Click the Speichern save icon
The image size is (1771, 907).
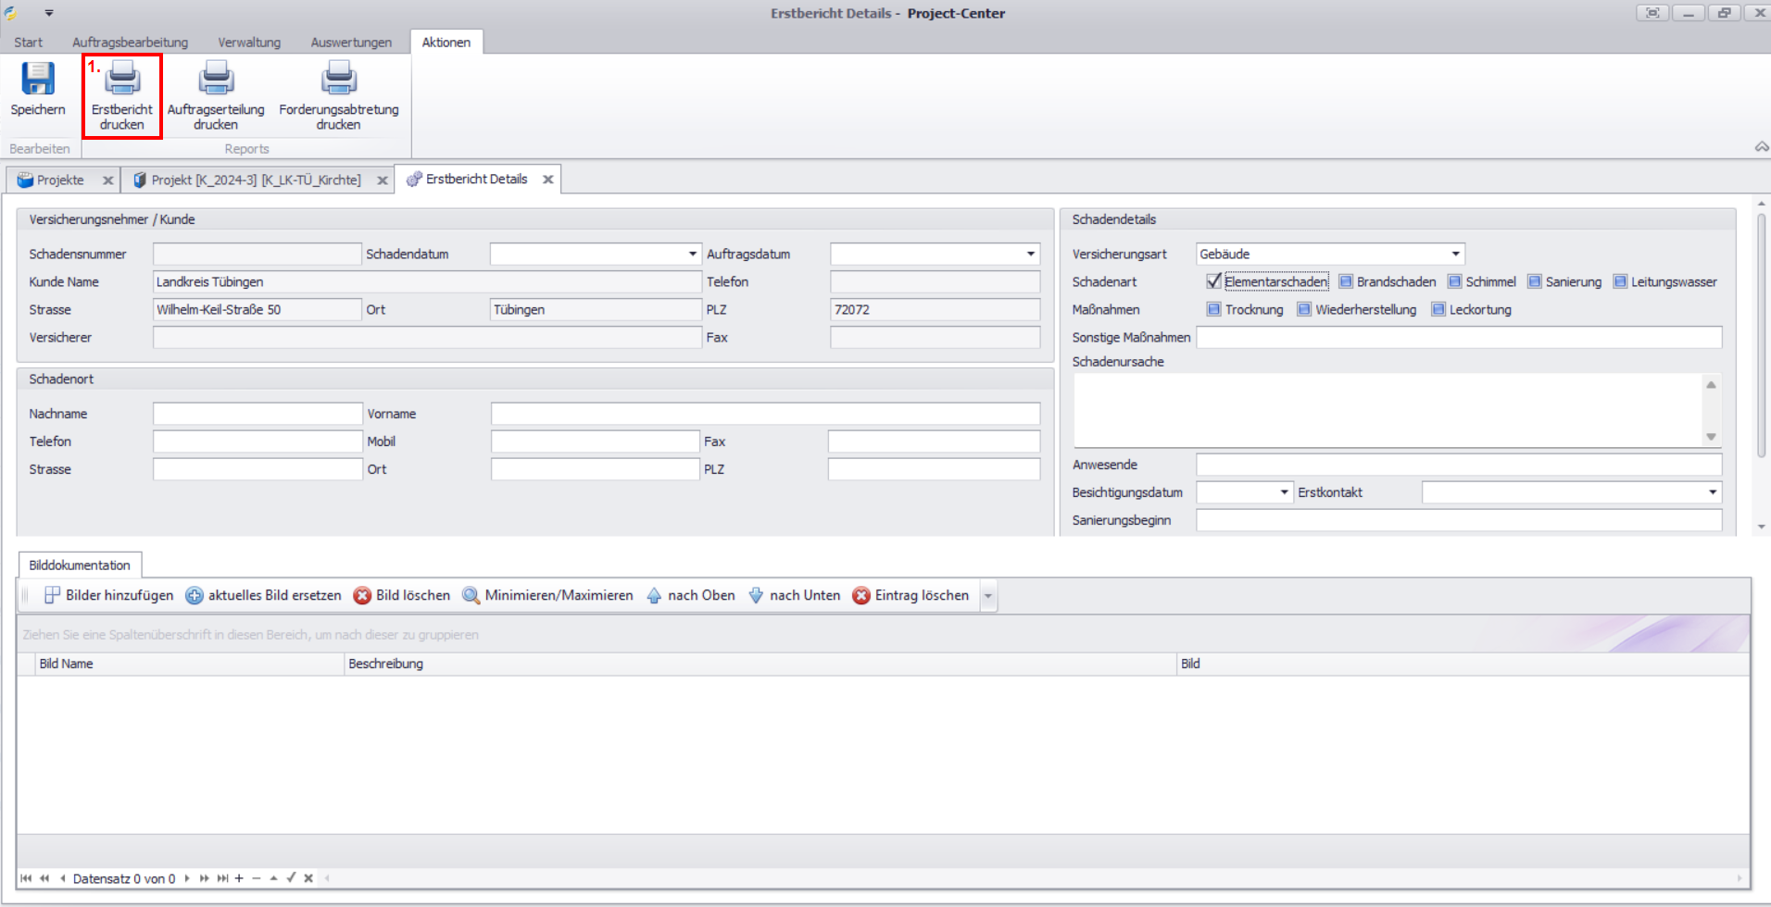38,80
